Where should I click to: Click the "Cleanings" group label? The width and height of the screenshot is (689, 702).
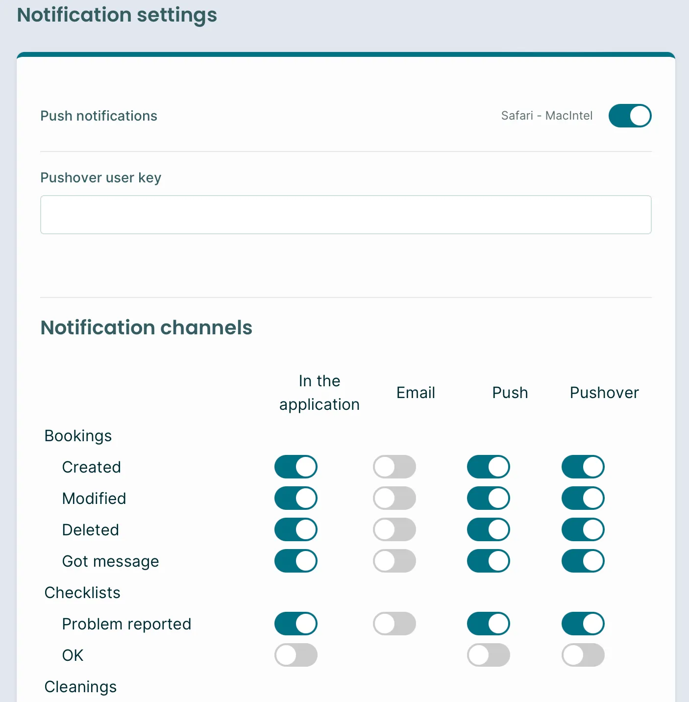80,687
